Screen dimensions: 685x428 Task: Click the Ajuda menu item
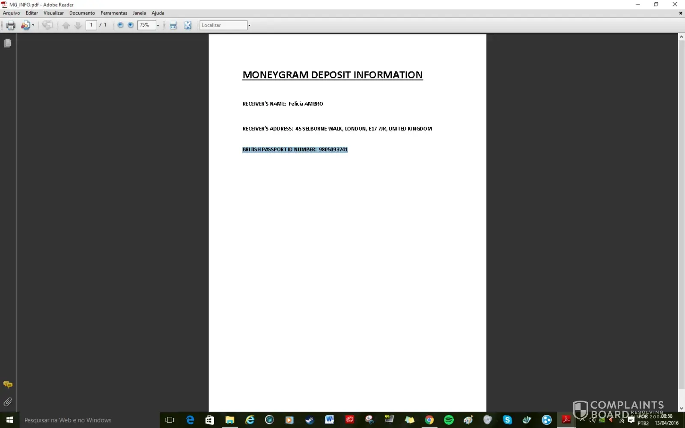coord(158,13)
